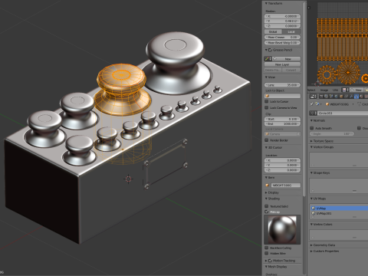
Task: Click the pin icon in properties breadcrumb
Action: 311,104
